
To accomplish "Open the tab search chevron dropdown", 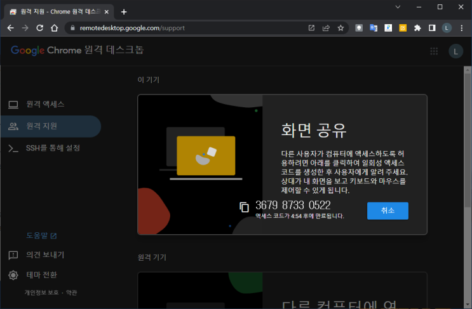I will (x=398, y=7).
